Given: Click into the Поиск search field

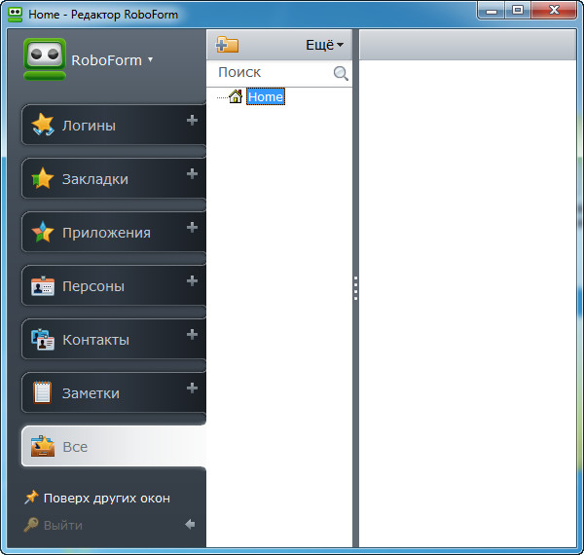Looking at the screenshot, I should pyautogui.click(x=273, y=73).
